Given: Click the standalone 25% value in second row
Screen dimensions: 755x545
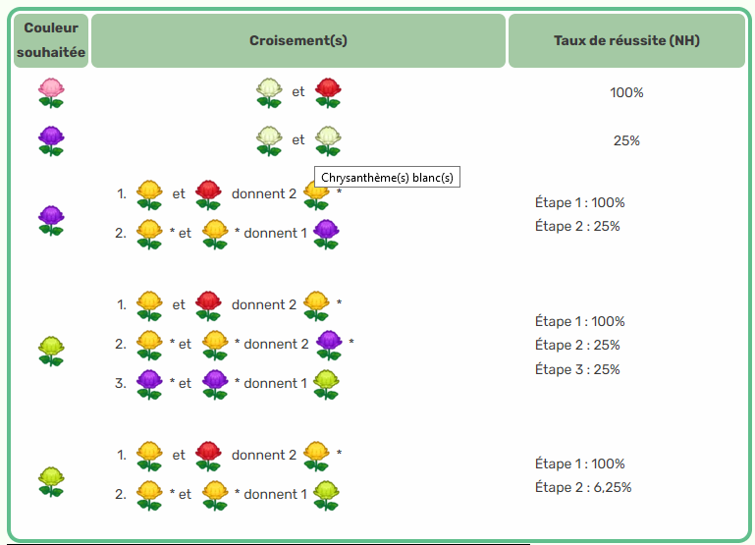Looking at the screenshot, I should [x=626, y=140].
